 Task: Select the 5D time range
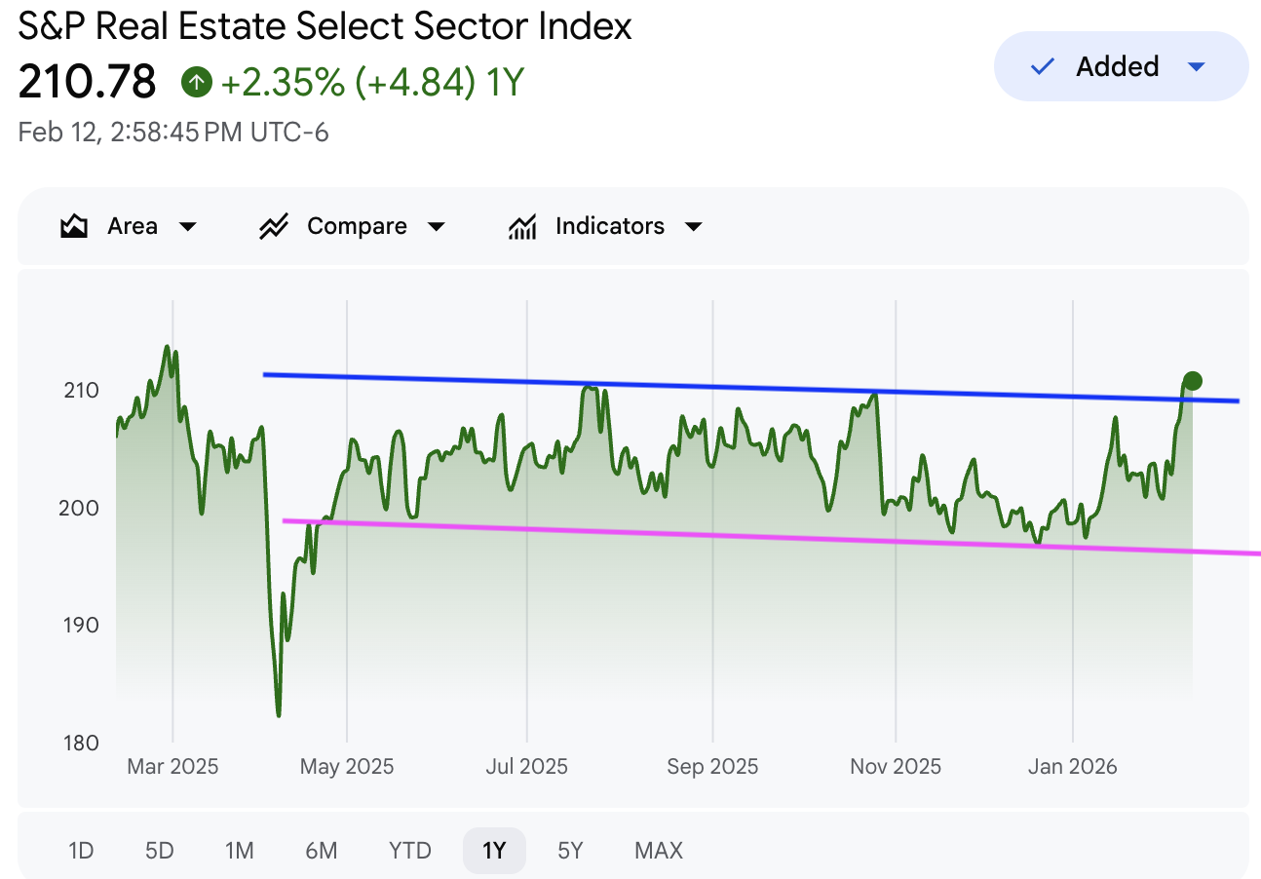pos(159,851)
